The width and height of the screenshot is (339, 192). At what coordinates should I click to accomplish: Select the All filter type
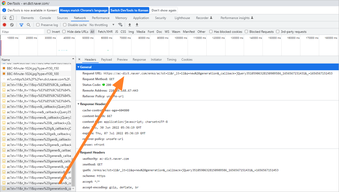(92, 31)
